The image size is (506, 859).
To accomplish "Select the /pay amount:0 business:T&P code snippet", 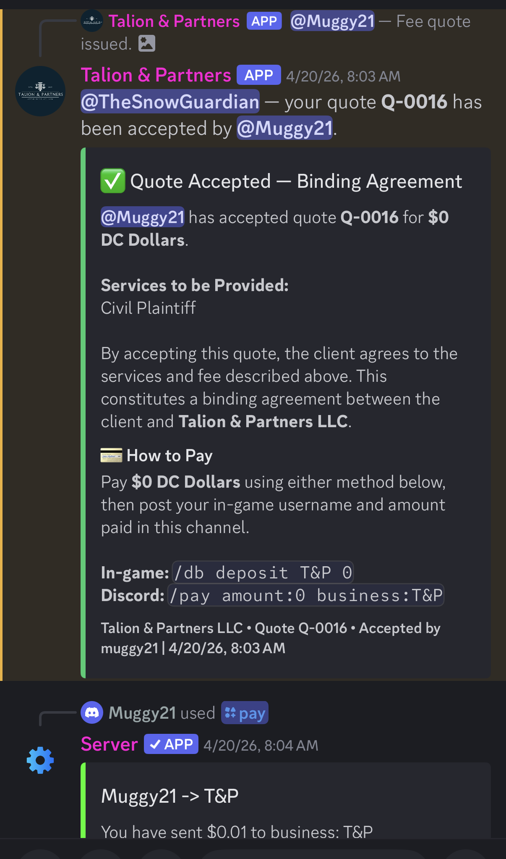I will pyautogui.click(x=305, y=595).
